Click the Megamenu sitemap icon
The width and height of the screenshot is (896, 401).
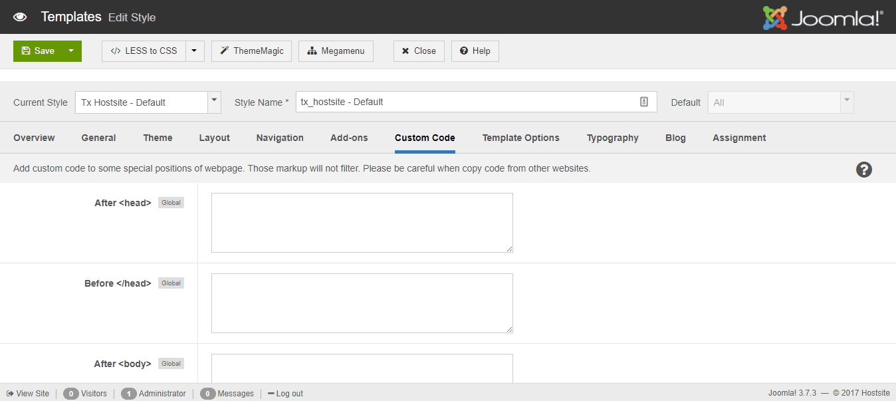pyautogui.click(x=310, y=51)
